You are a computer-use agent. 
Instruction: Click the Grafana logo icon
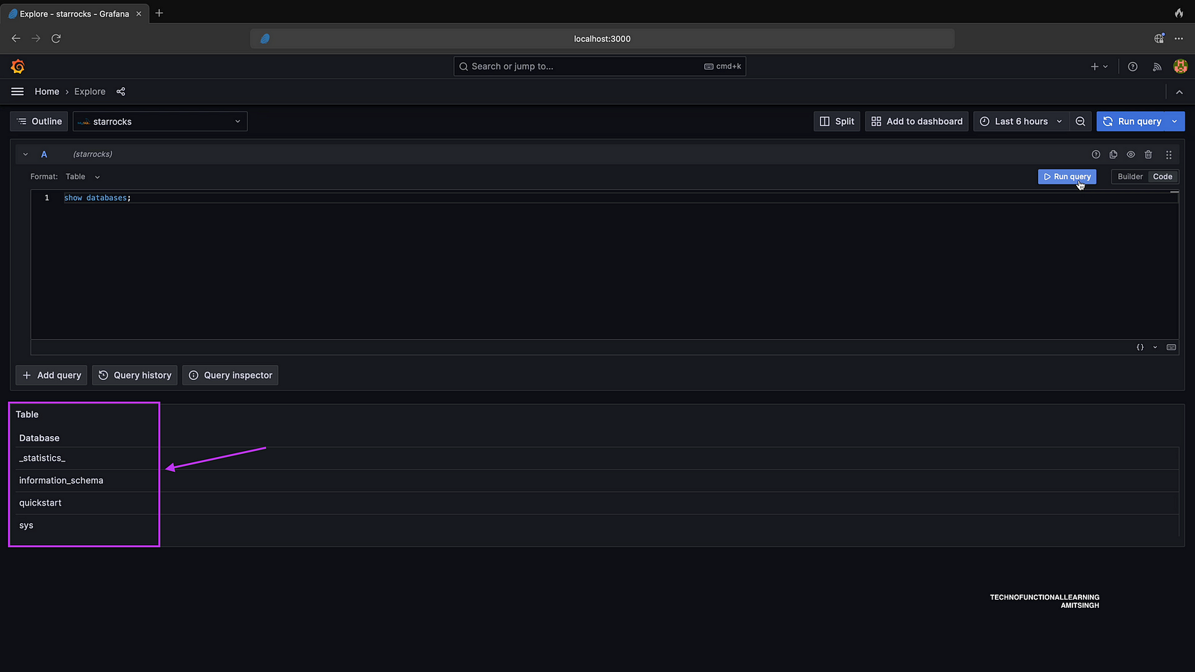pyautogui.click(x=18, y=66)
